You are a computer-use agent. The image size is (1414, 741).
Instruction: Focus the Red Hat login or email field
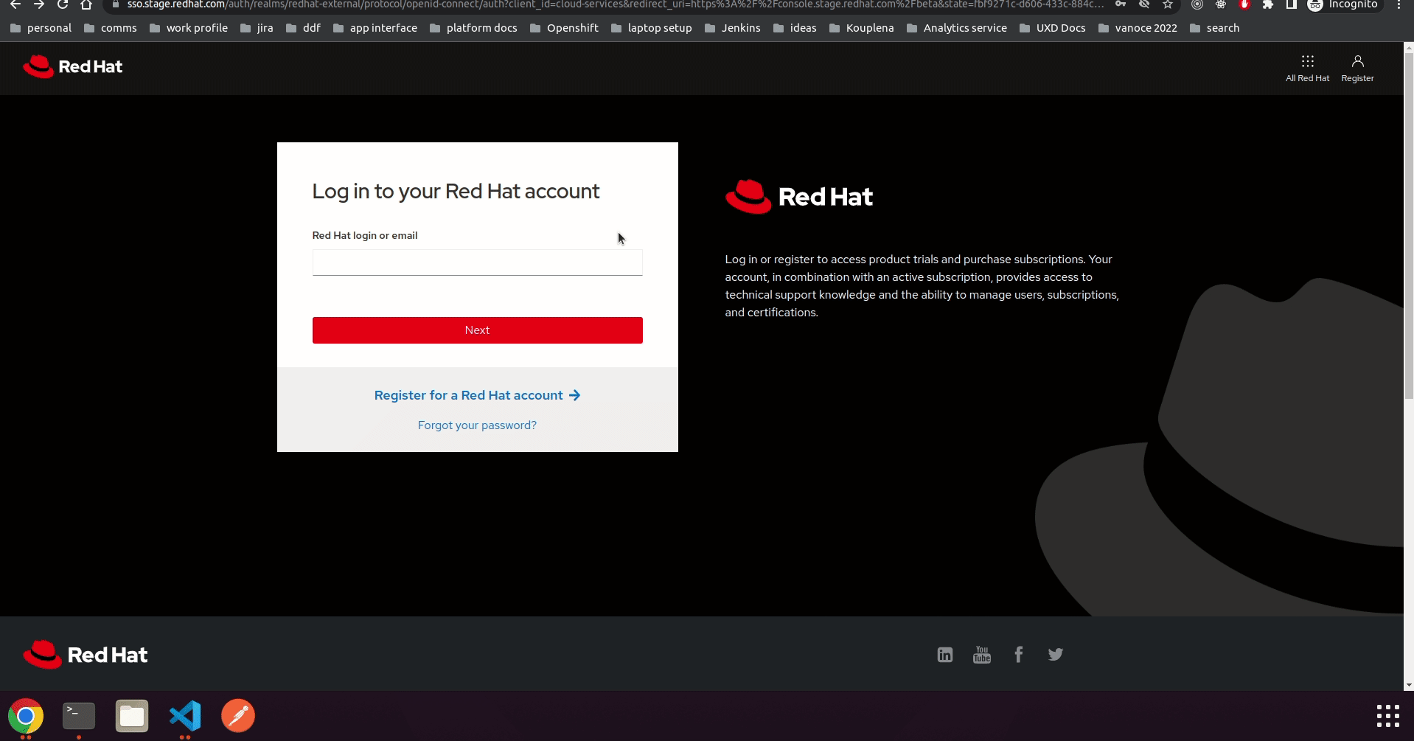click(x=477, y=262)
